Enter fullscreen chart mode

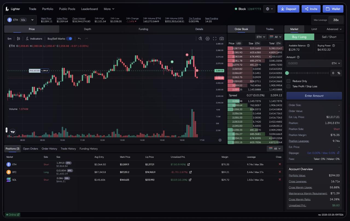(x=215, y=39)
